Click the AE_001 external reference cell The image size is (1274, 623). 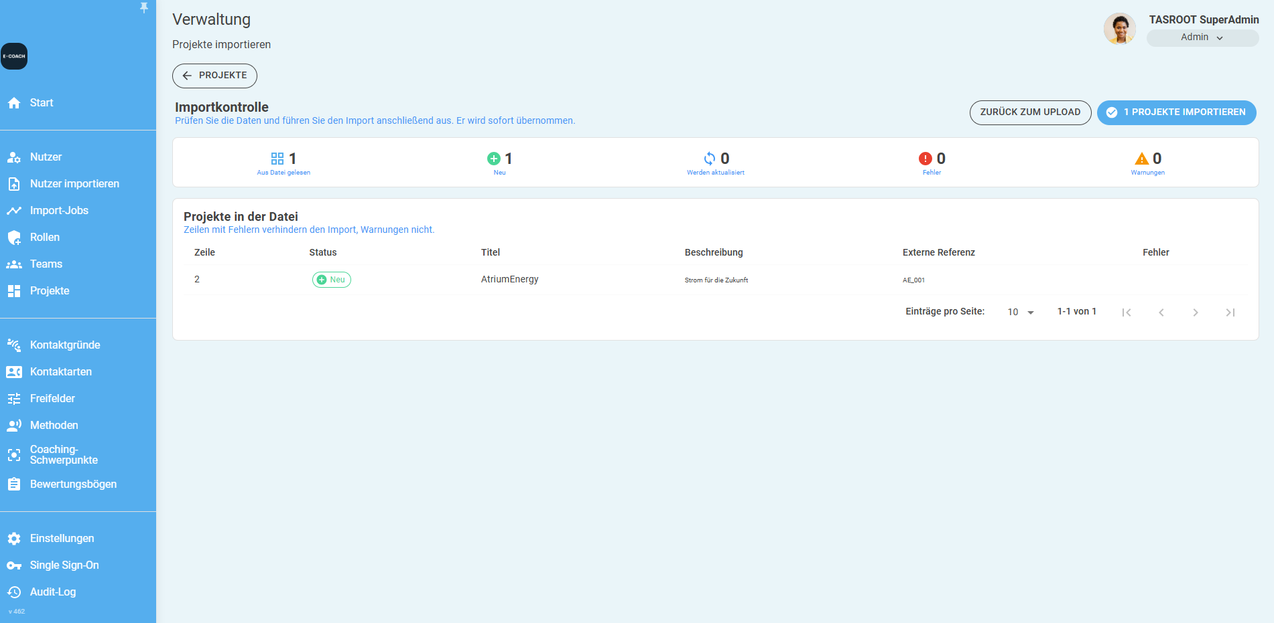point(913,280)
